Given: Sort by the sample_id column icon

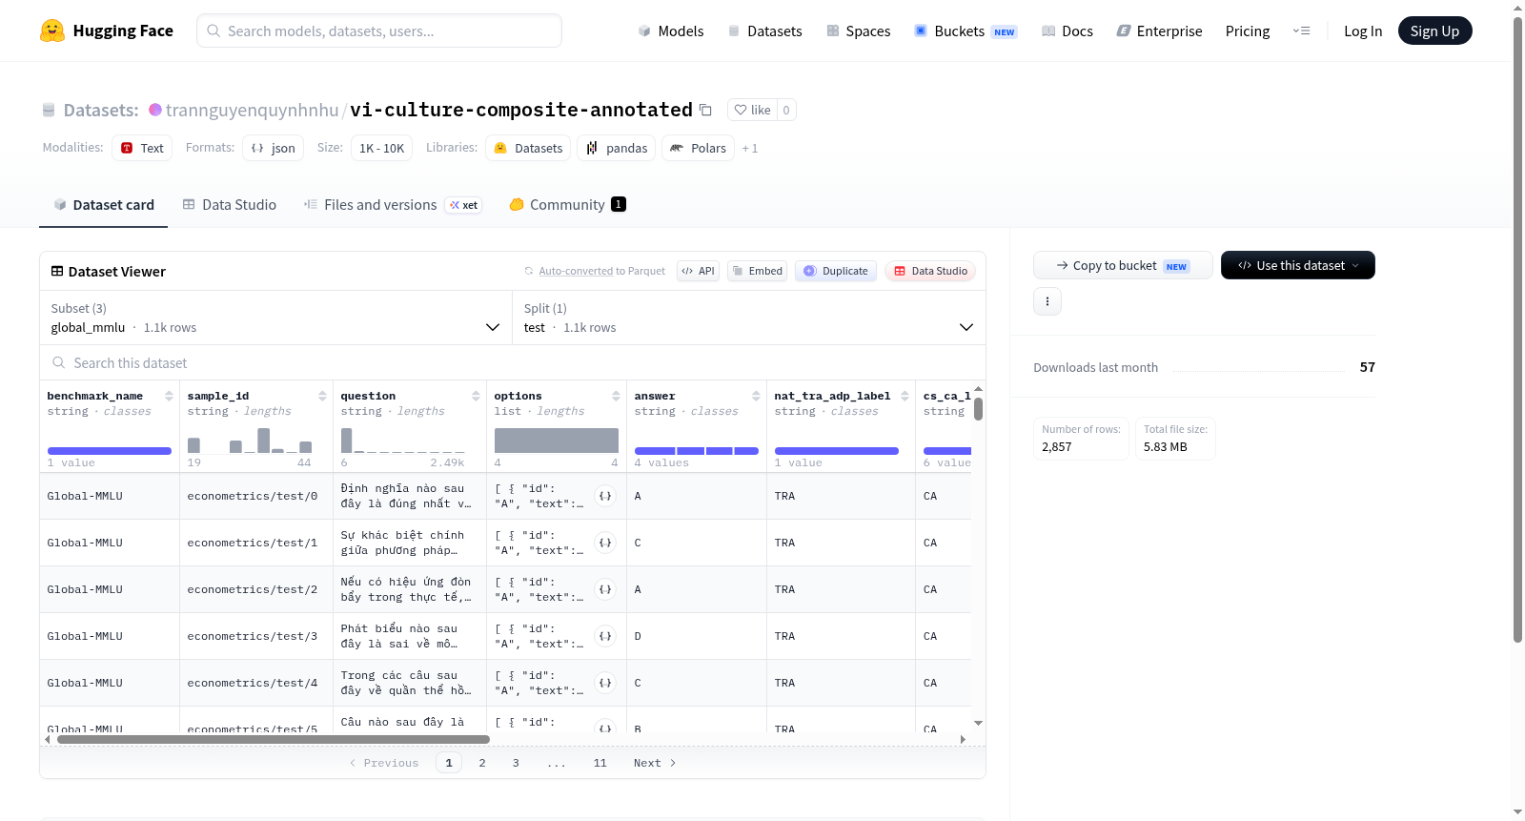Looking at the screenshot, I should (x=322, y=396).
